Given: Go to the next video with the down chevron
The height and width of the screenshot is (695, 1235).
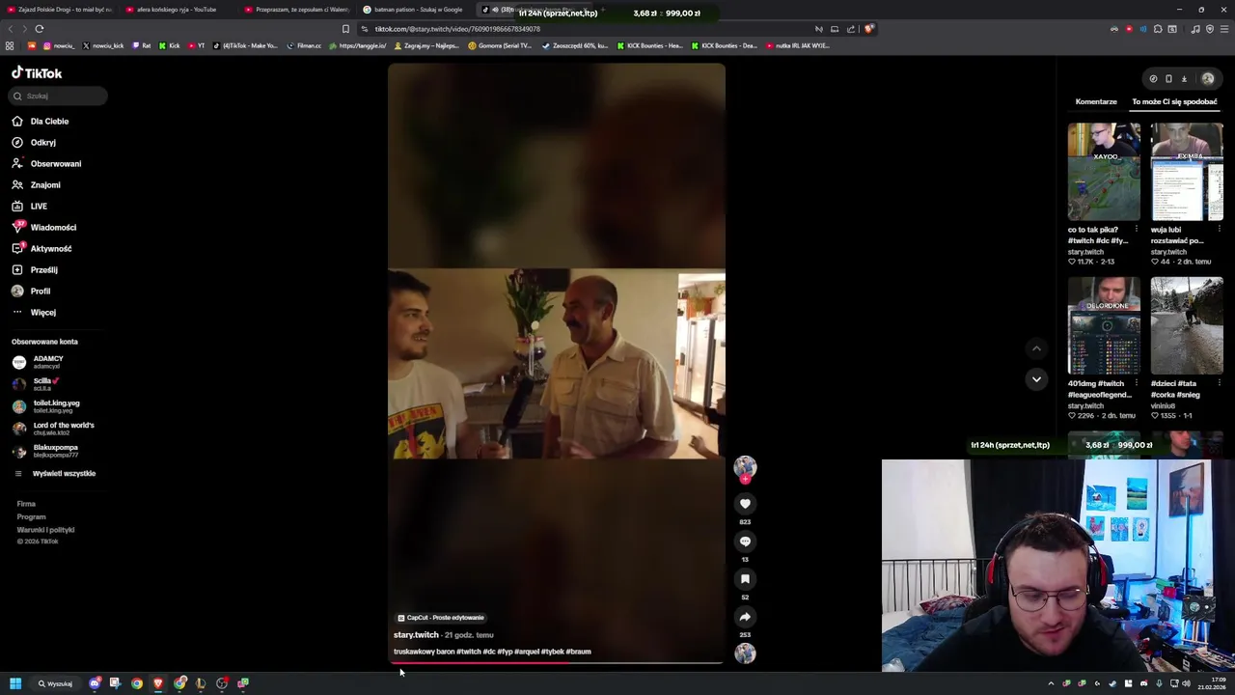Looking at the screenshot, I should click(x=1036, y=379).
